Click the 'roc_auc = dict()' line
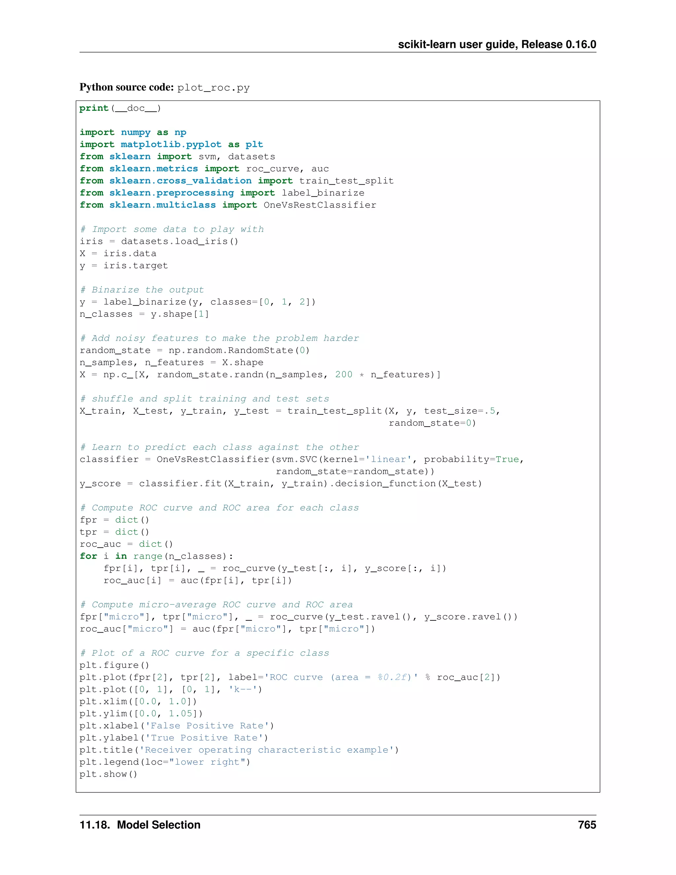Screen dimensions: 676x875 click(126, 544)
